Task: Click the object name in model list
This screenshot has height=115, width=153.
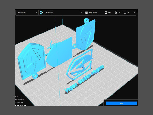Action: pos(19,100)
